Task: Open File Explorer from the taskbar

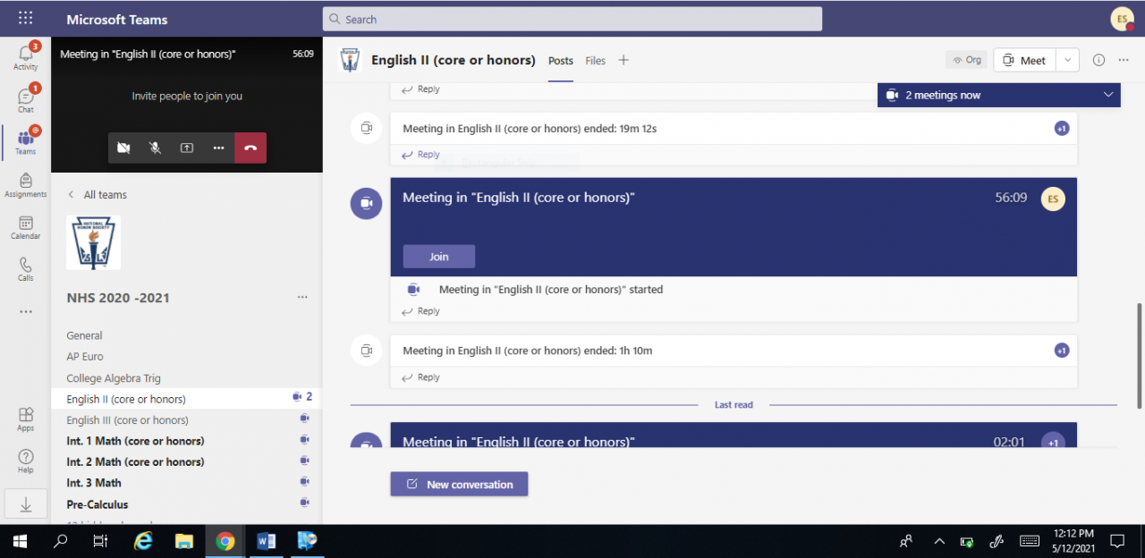Action: point(184,541)
